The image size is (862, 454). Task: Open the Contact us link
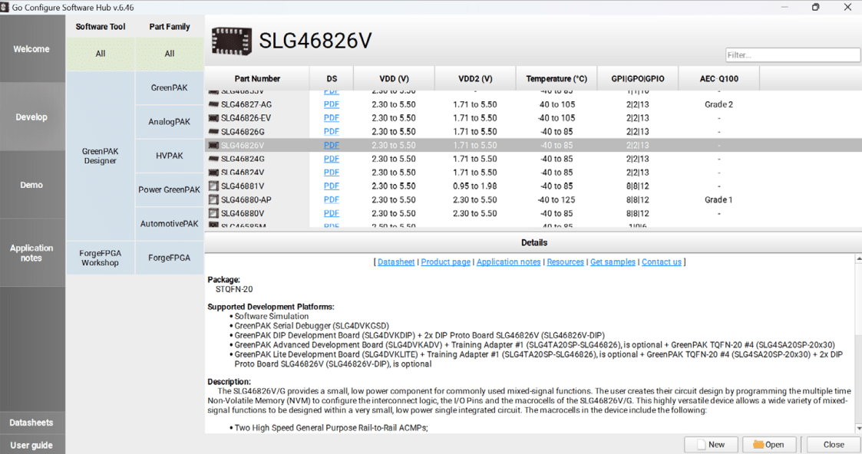click(x=662, y=262)
